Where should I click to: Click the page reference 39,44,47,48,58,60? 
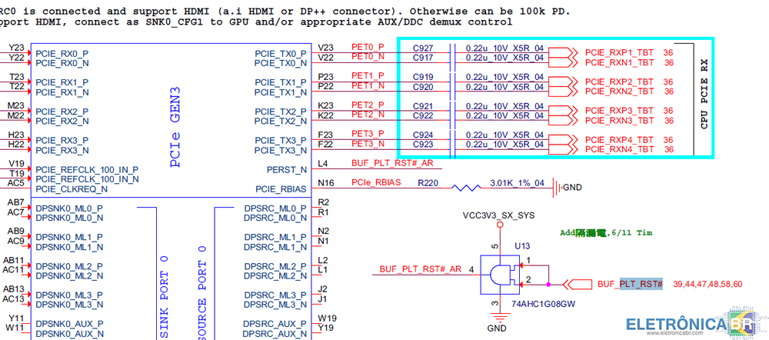tap(707, 284)
